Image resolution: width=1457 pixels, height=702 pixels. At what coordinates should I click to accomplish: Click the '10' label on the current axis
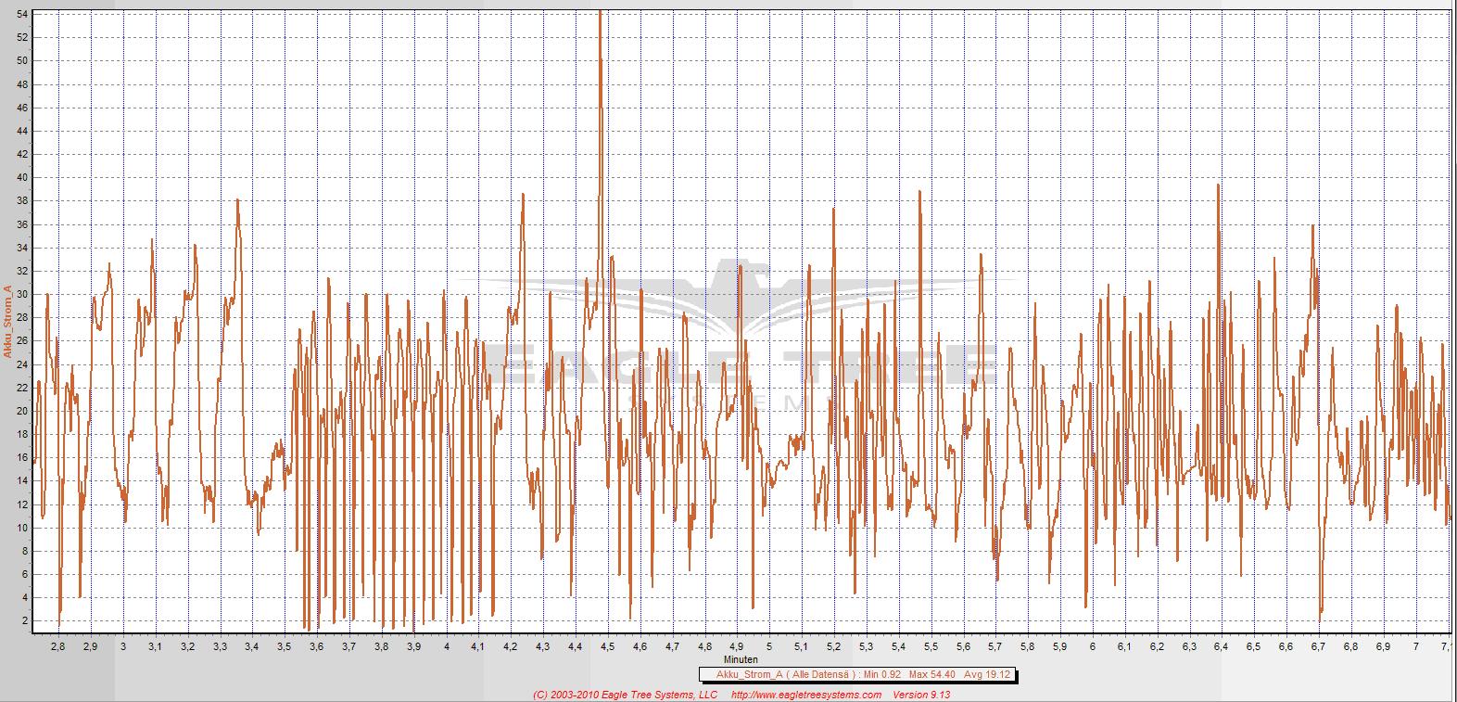coord(23,529)
